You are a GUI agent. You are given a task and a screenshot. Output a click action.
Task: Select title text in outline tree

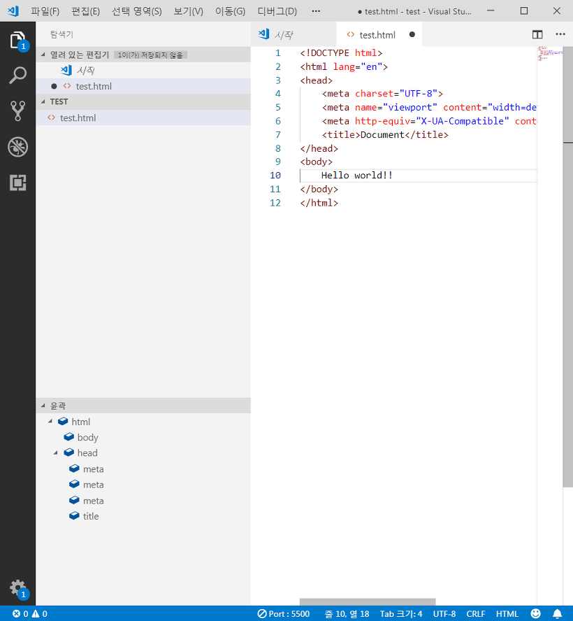(x=91, y=516)
